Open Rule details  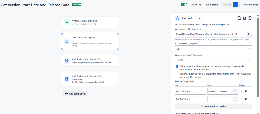(x=212, y=5)
